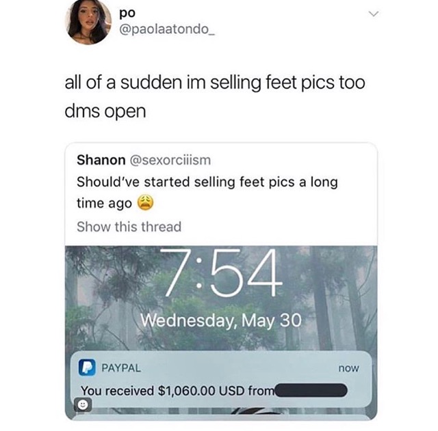Click the smiley sticker icon on the image

(82, 404)
